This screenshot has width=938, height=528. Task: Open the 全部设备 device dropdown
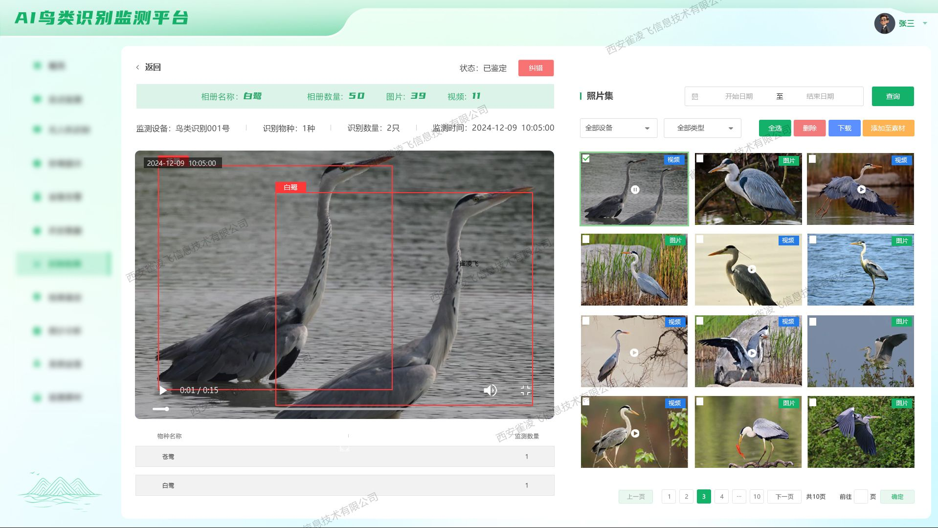(618, 128)
